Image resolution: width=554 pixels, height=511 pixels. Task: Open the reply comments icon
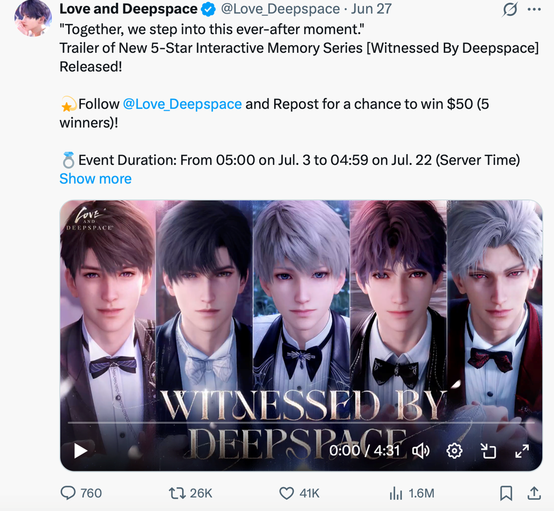point(68,493)
